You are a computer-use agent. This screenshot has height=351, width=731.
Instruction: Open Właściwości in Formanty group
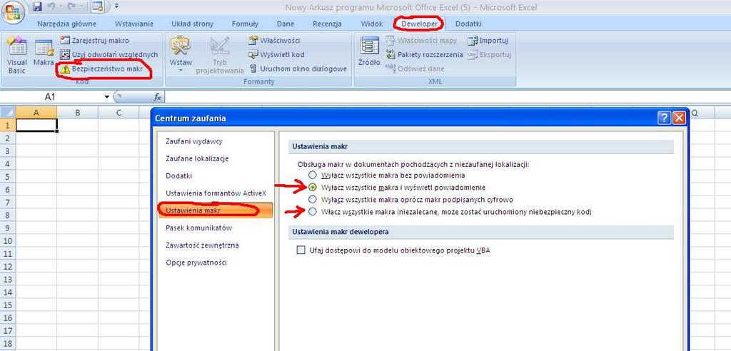[x=274, y=41]
